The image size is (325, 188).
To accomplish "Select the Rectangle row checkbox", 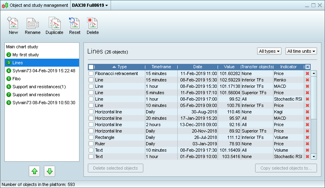I will (91, 137).
